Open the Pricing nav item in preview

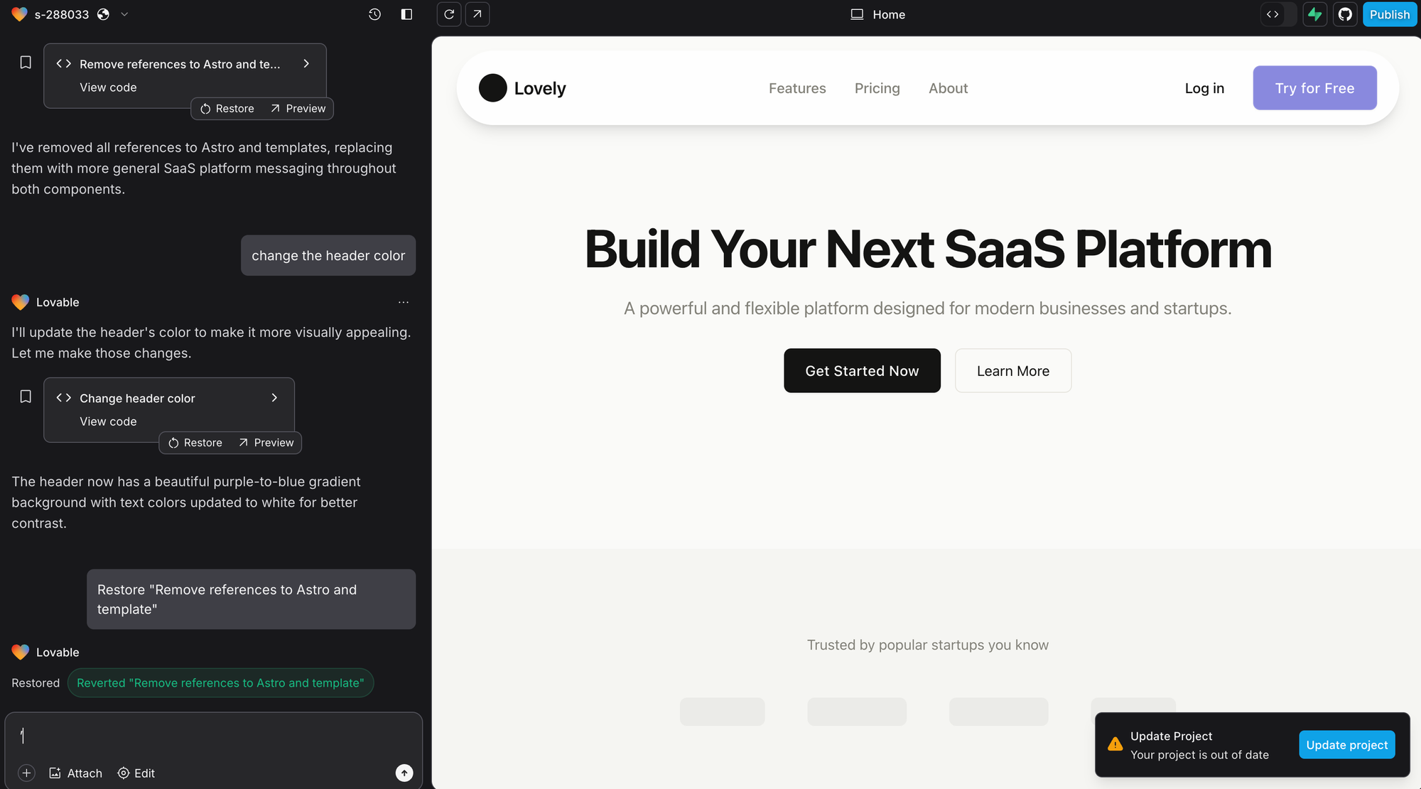point(877,88)
